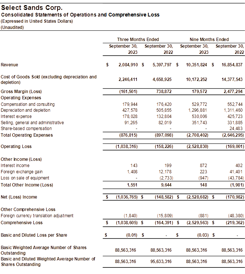The image size is (245, 274).
Task: Click "Basic Weighted Average Number of Shares Outstanding" label
Action: pyautogui.click(x=44, y=251)
